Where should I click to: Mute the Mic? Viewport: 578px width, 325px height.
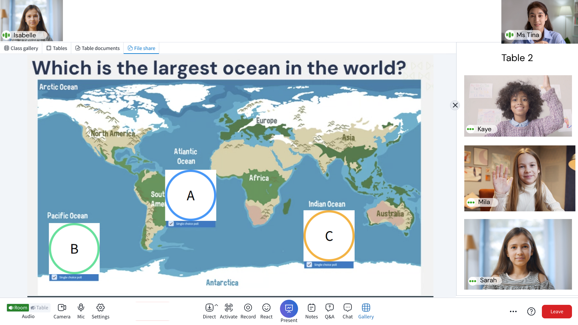coord(81,311)
